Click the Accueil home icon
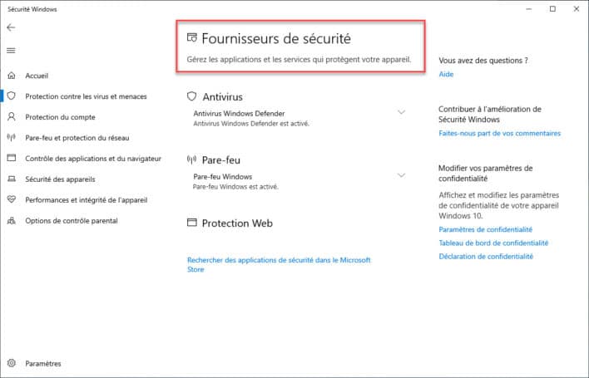 tap(12, 76)
